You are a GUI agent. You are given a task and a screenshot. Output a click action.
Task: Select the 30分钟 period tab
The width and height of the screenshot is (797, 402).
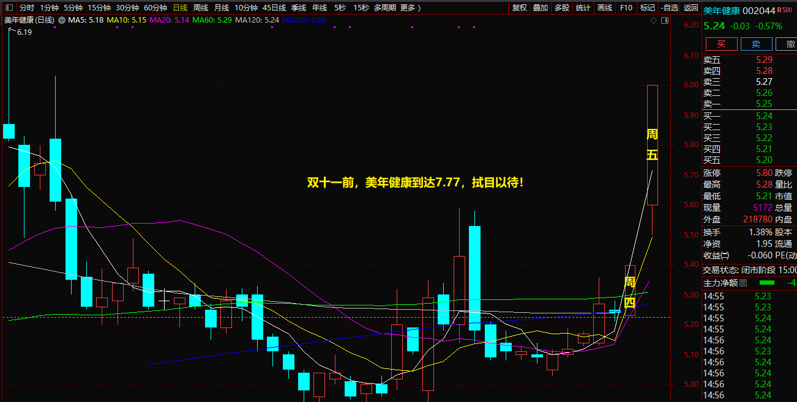tap(127, 8)
